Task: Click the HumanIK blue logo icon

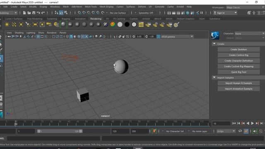Action: tap(215, 36)
